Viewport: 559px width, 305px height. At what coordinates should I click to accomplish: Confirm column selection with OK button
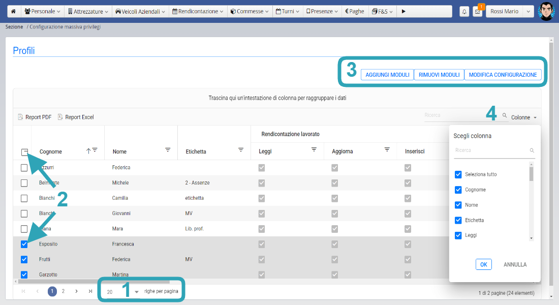point(483,264)
